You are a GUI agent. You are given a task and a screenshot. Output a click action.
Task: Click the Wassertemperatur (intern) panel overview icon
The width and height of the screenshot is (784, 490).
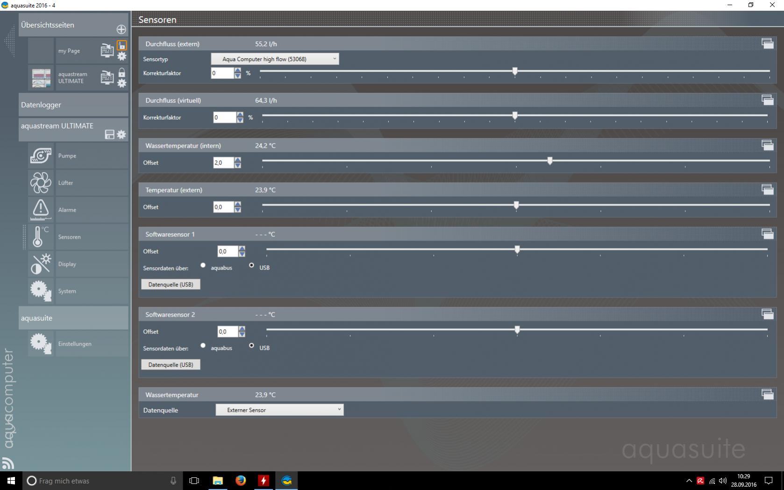(768, 145)
